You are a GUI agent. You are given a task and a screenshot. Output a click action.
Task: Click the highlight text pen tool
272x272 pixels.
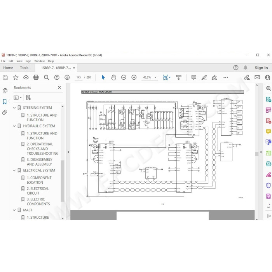(204, 77)
